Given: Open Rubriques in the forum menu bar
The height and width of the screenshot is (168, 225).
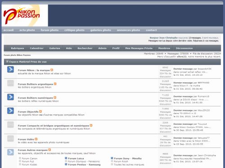Looking at the screenshot, I should [18, 48].
